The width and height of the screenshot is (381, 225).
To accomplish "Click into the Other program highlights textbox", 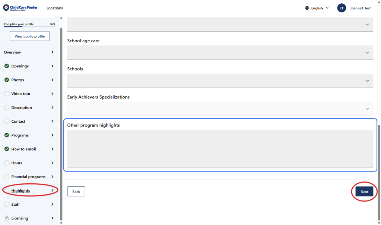I will [220, 148].
